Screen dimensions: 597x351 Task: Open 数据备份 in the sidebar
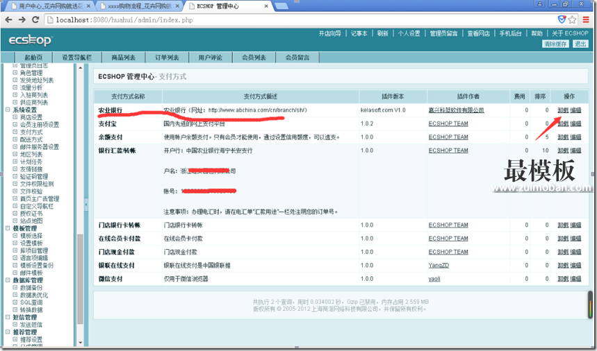pos(31,288)
